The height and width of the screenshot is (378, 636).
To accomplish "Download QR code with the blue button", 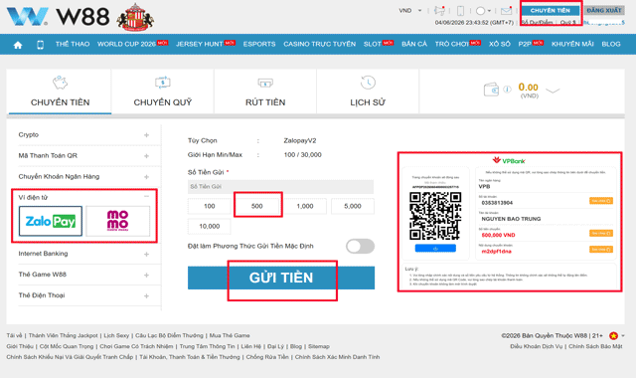I will [x=435, y=248].
